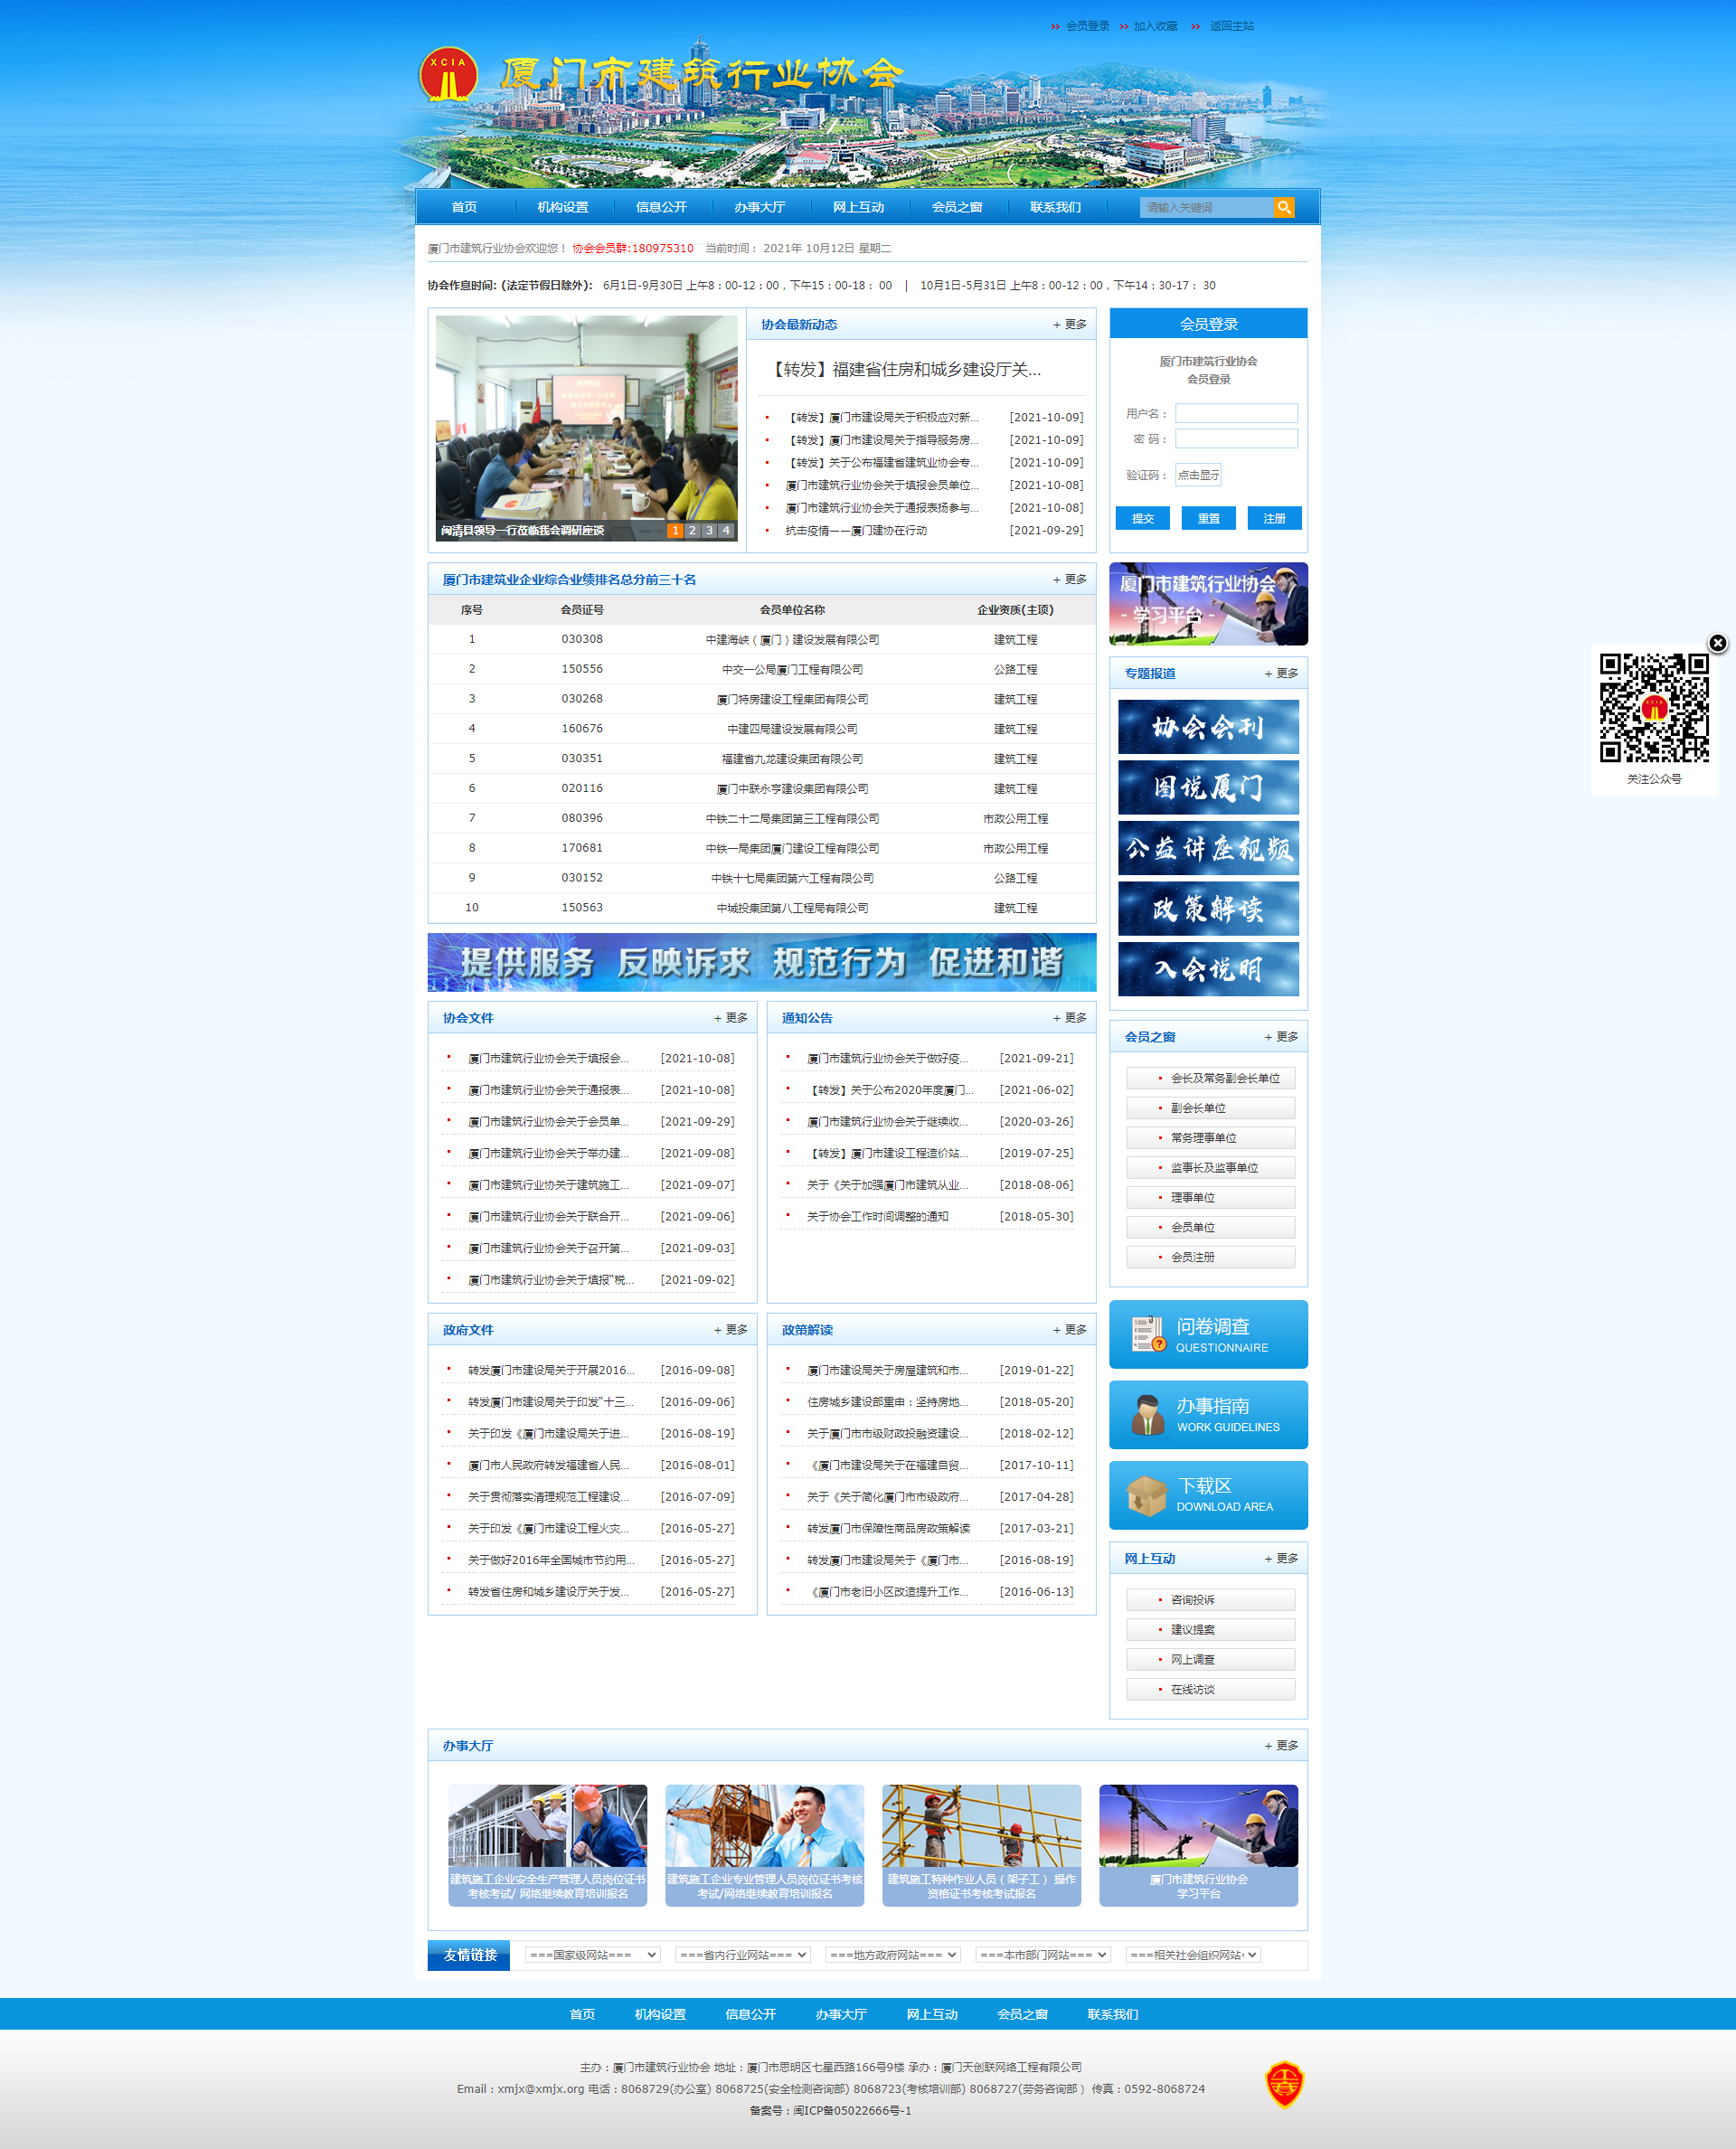
Task: Open the 政策解读 feature banner
Action: point(1208,908)
